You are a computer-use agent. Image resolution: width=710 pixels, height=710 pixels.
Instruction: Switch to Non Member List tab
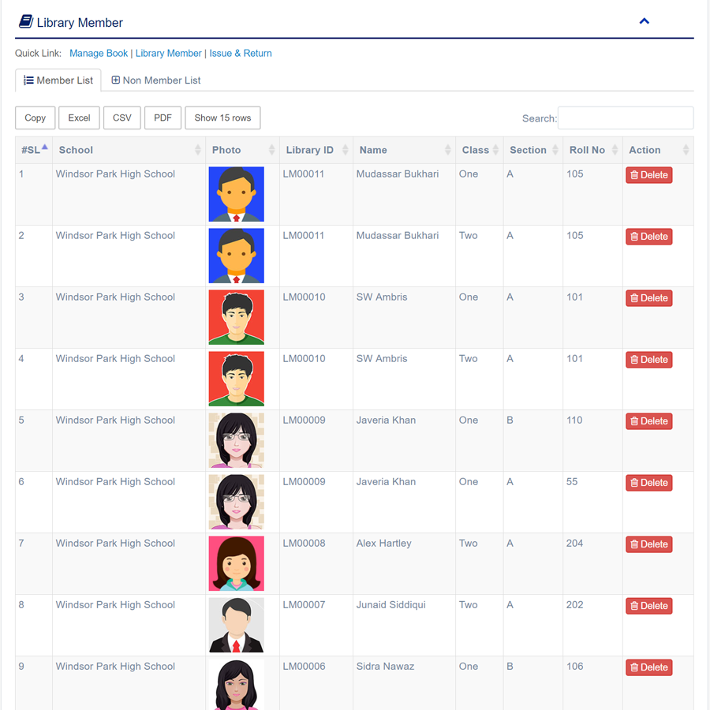(156, 80)
